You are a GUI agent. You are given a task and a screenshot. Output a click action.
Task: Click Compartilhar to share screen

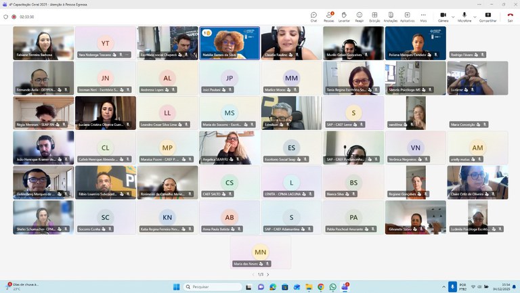pos(487,17)
